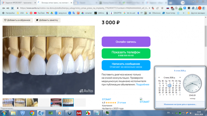Open the extensions puzzle-piece menu
207x116 pixels.
coord(193,8)
